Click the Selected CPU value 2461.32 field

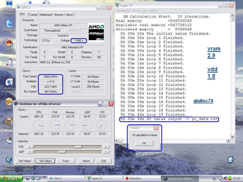[39, 134]
